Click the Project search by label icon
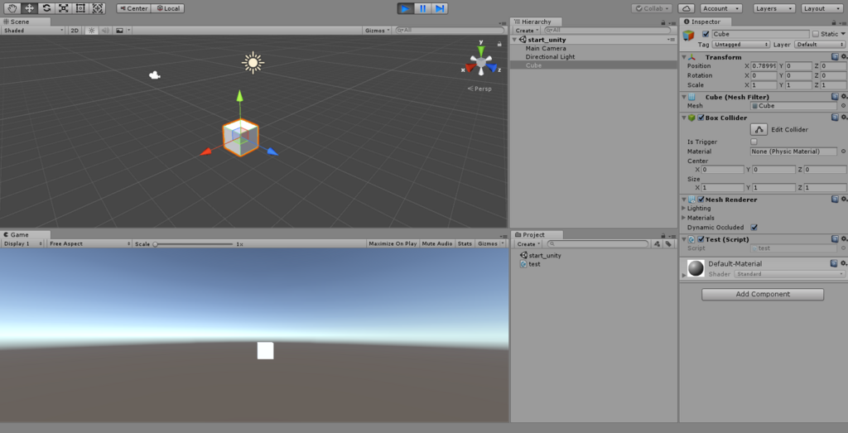This screenshot has width=848, height=433. pyautogui.click(x=668, y=243)
